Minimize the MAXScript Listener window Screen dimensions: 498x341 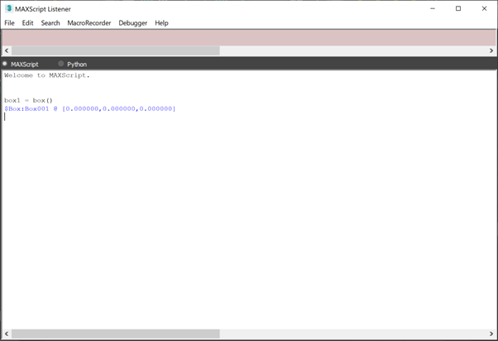(x=433, y=8)
